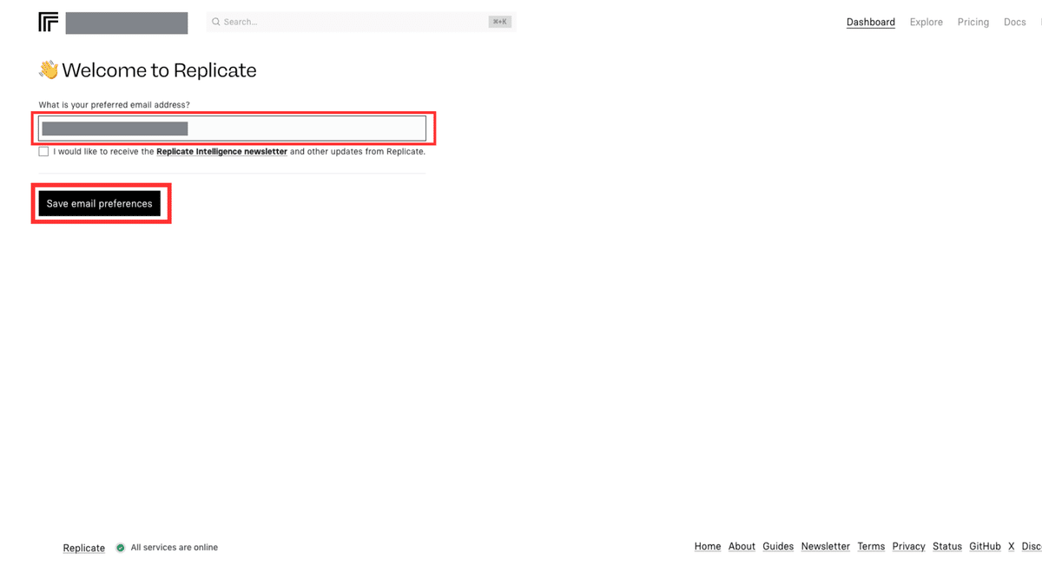
Task: Click the search magnifier icon
Action: point(216,22)
